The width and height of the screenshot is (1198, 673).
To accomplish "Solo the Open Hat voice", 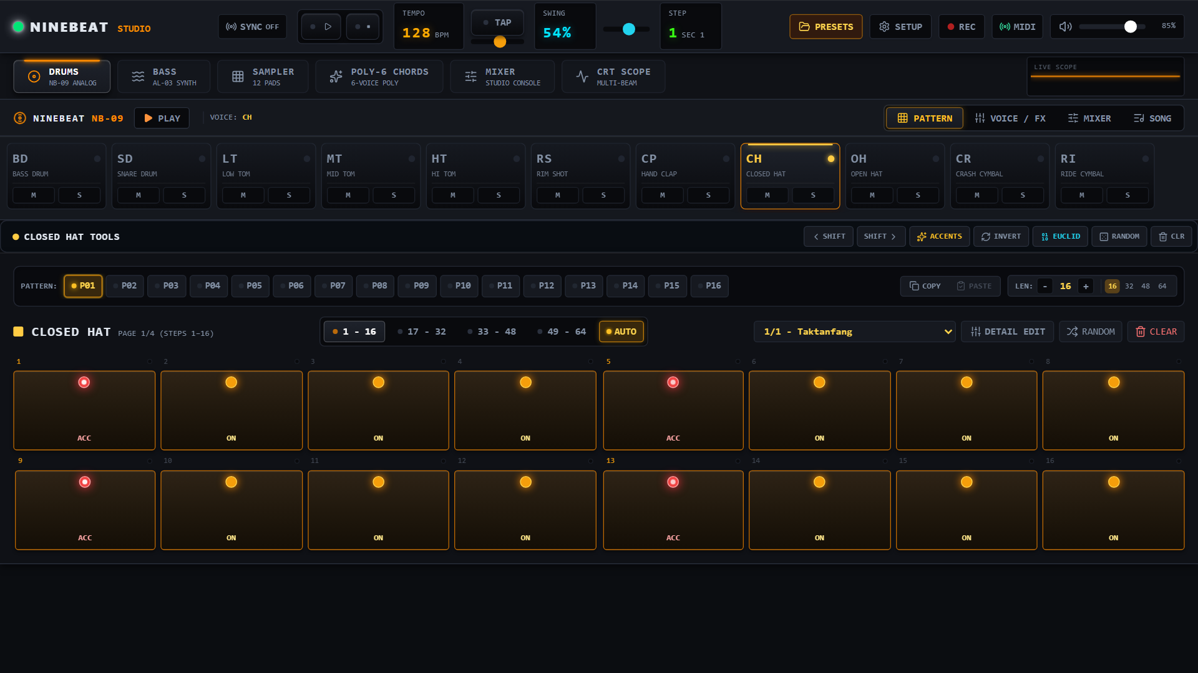I will pos(918,196).
